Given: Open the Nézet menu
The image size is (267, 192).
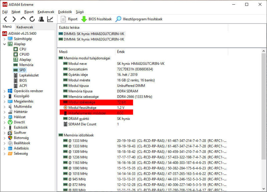Looking at the screenshot, I should pos(16,12).
